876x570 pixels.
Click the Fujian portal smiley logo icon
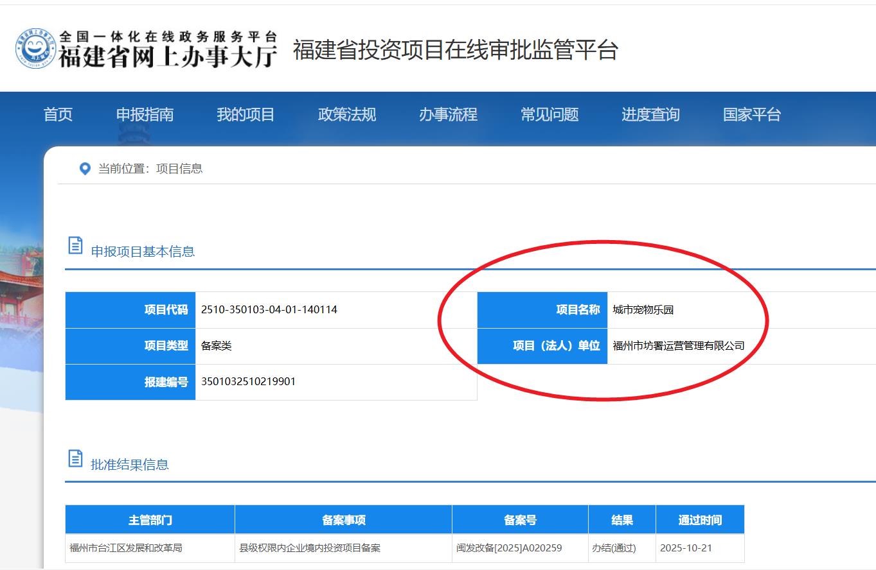click(x=36, y=49)
